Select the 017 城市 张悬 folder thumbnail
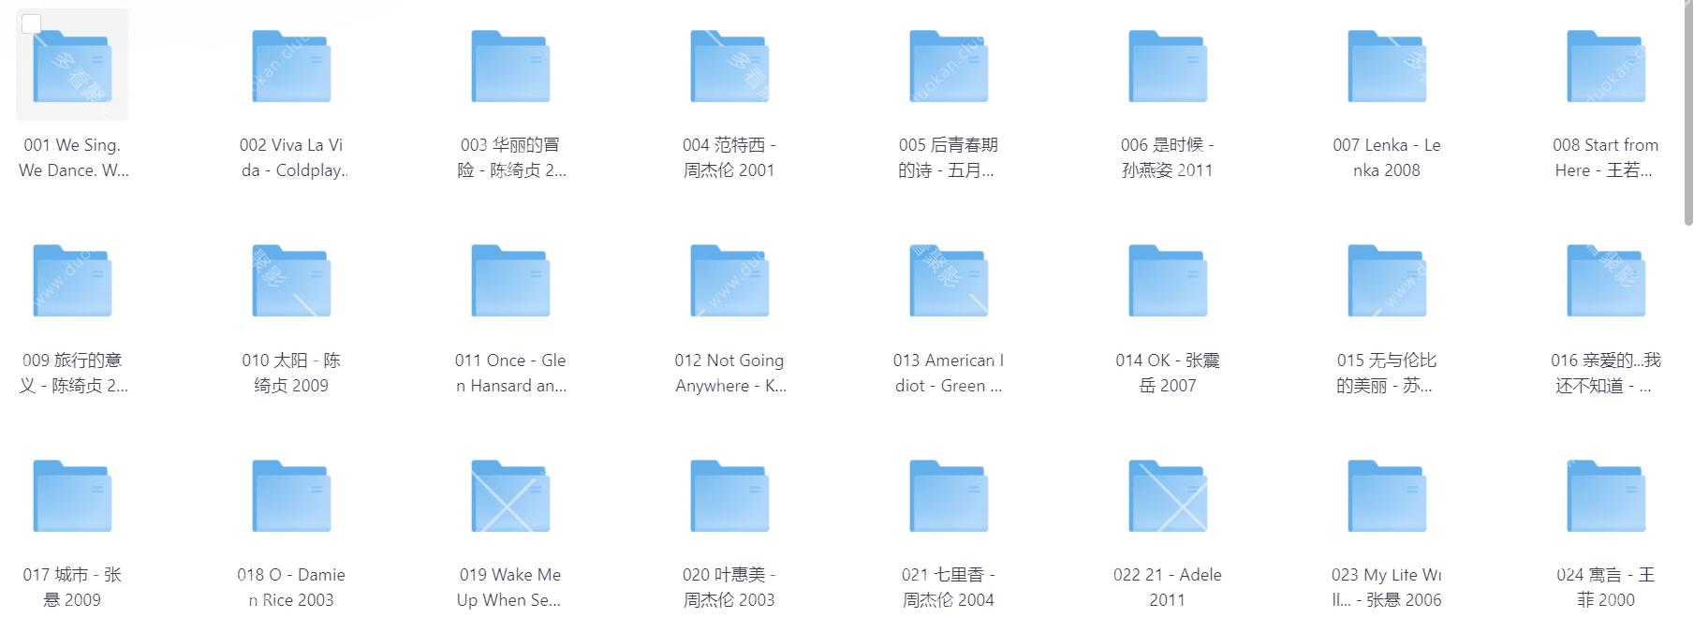 coord(72,496)
